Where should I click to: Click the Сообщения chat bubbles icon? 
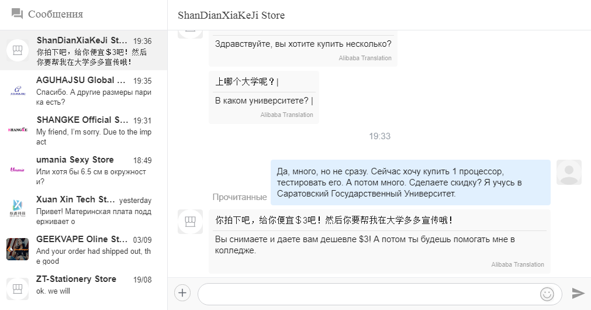pyautogui.click(x=17, y=14)
